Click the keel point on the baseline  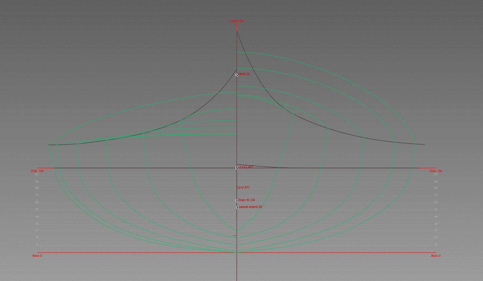[x=236, y=252]
